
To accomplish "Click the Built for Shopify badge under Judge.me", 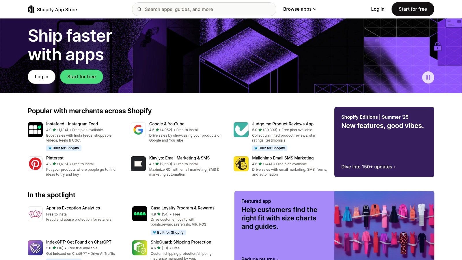I will click(x=269, y=148).
